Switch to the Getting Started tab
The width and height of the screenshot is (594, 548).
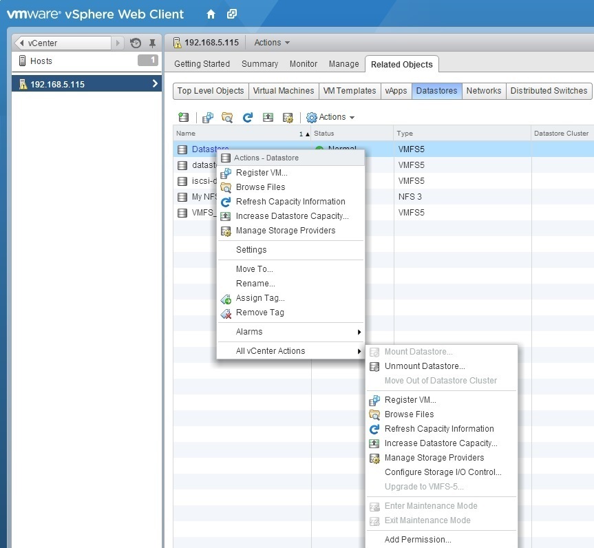point(202,63)
